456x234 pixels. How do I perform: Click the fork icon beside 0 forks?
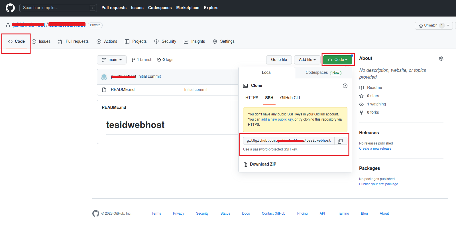[x=361, y=113]
